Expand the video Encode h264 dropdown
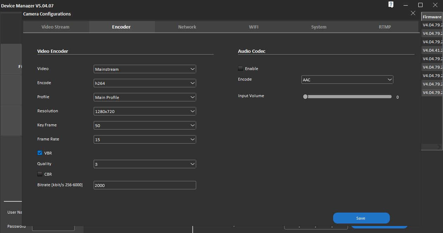 [x=145, y=83]
